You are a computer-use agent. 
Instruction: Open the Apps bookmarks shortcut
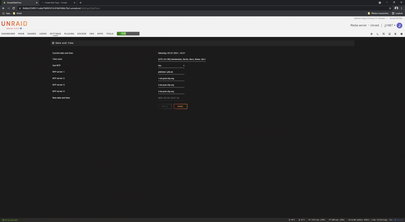(x=6, y=13)
